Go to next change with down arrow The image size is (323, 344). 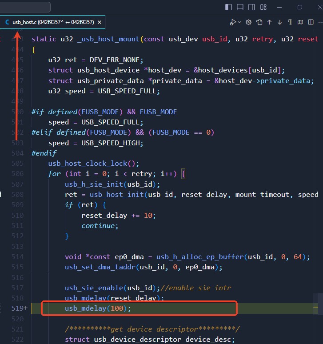pos(280,22)
